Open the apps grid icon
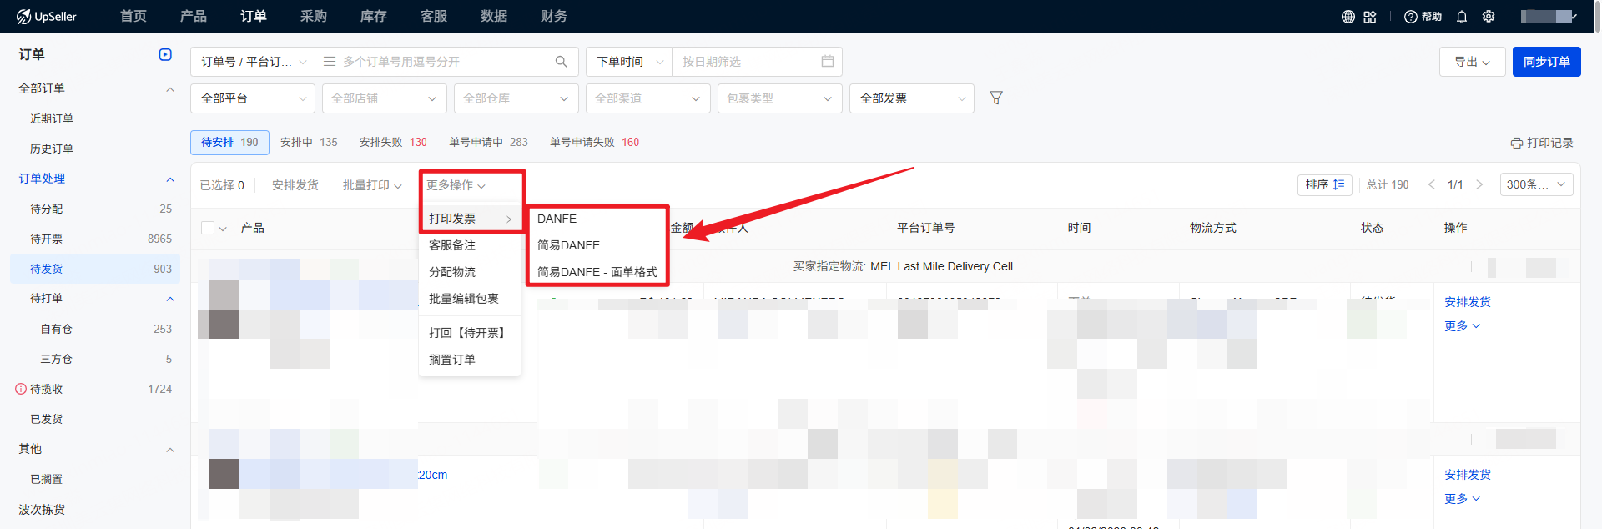The width and height of the screenshot is (1602, 529). click(1370, 17)
